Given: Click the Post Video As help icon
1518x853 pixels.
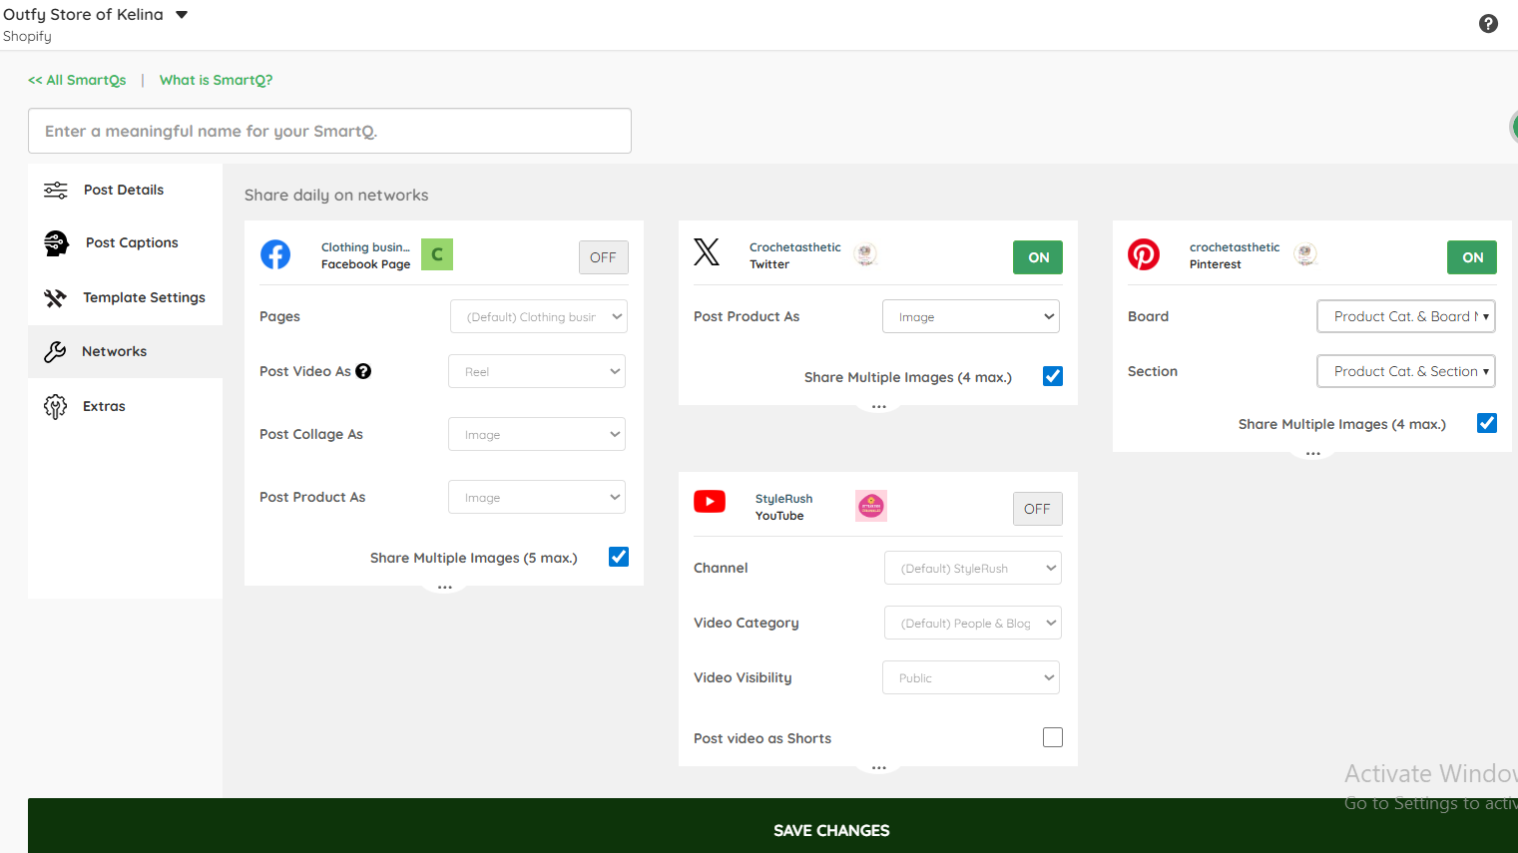Looking at the screenshot, I should pyautogui.click(x=363, y=371).
